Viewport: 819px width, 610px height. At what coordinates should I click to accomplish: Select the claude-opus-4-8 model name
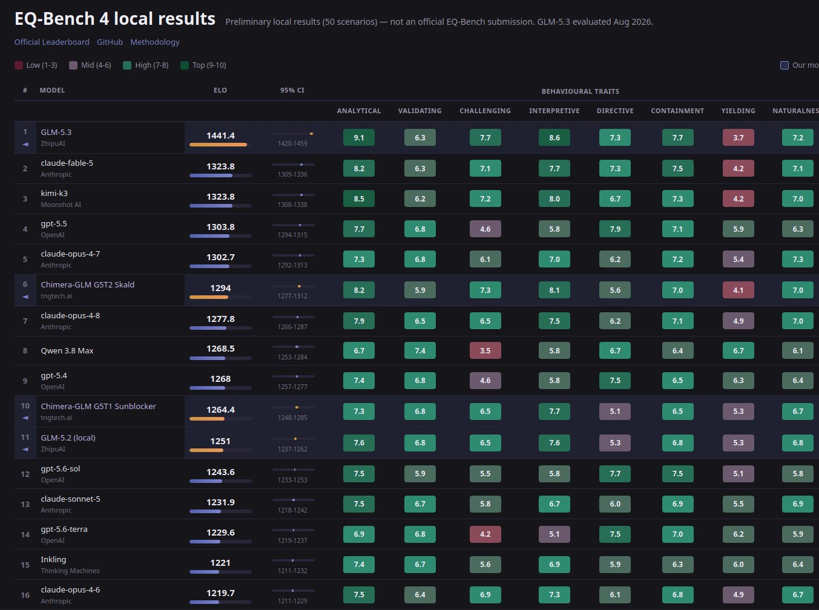tap(70, 316)
